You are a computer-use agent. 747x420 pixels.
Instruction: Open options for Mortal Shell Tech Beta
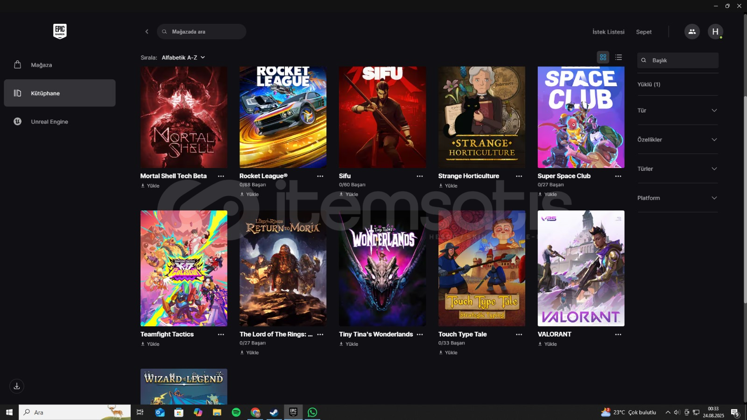tap(221, 176)
